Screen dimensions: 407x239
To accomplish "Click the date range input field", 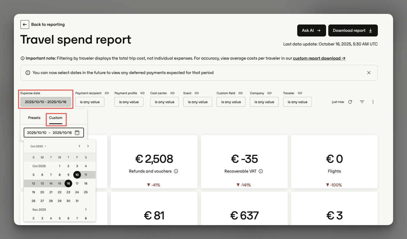I will tap(54, 133).
